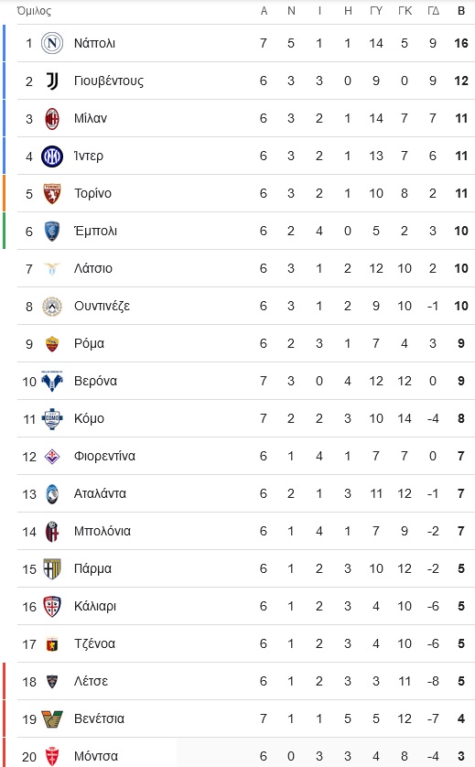Click the Fiorentina purple lily icon
The width and height of the screenshot is (475, 767).
coord(52,457)
